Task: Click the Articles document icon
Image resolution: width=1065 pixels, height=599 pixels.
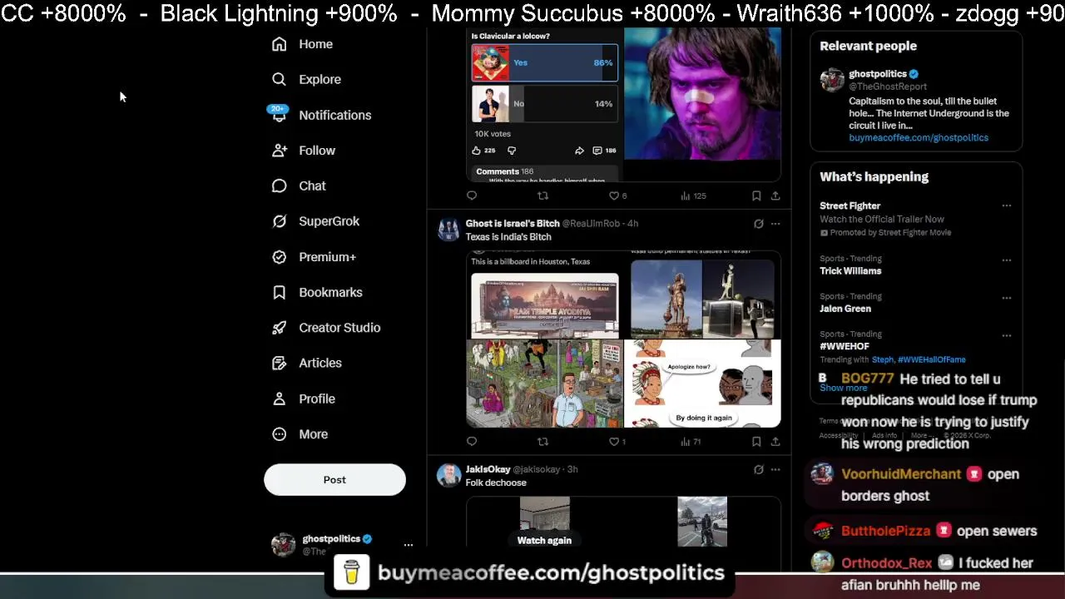Action: pyautogui.click(x=280, y=363)
